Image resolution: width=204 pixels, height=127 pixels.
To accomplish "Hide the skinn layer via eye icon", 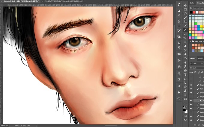I will pos(191,93).
